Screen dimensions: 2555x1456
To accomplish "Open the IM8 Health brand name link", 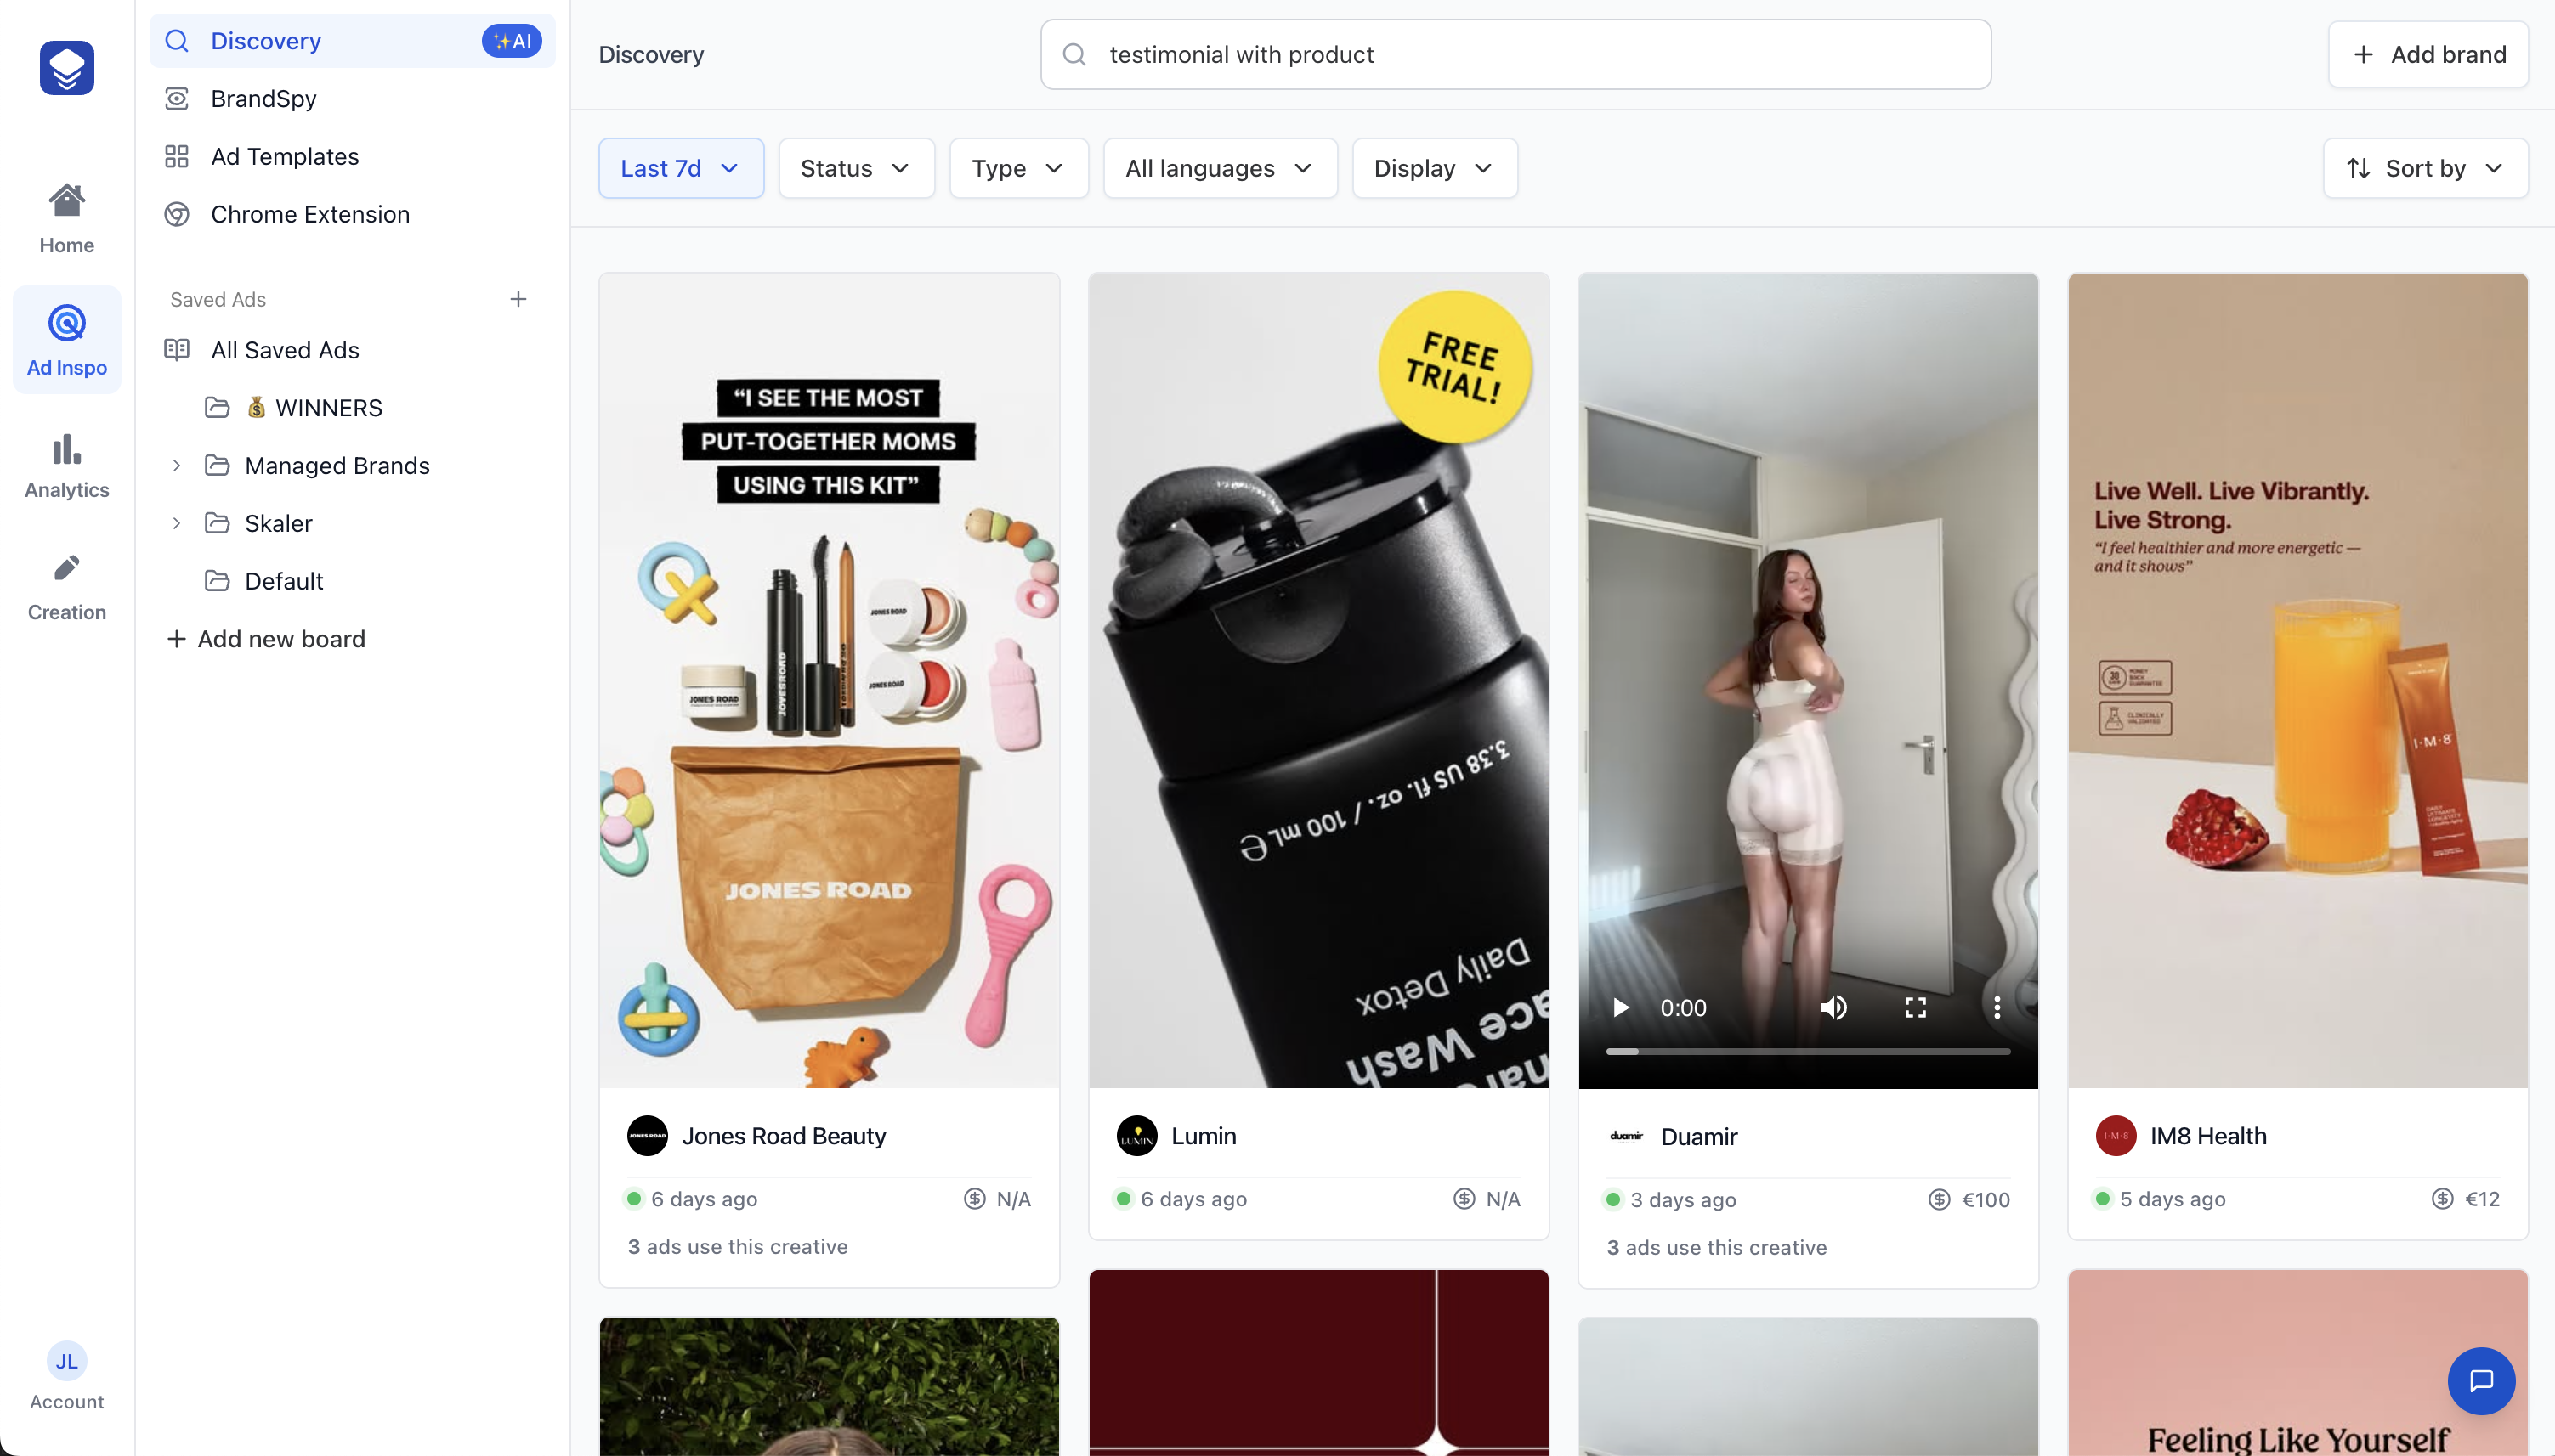I will pos(2208,1136).
